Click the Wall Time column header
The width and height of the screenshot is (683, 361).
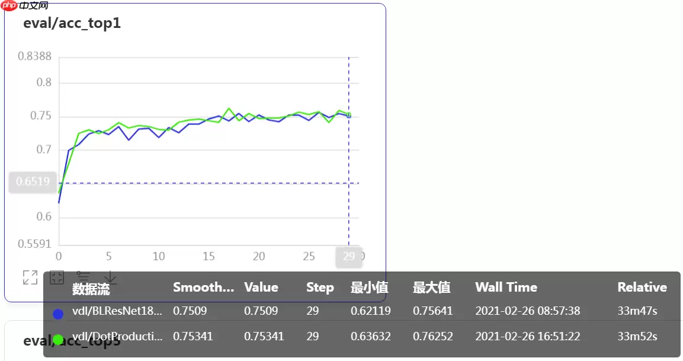[x=506, y=287]
